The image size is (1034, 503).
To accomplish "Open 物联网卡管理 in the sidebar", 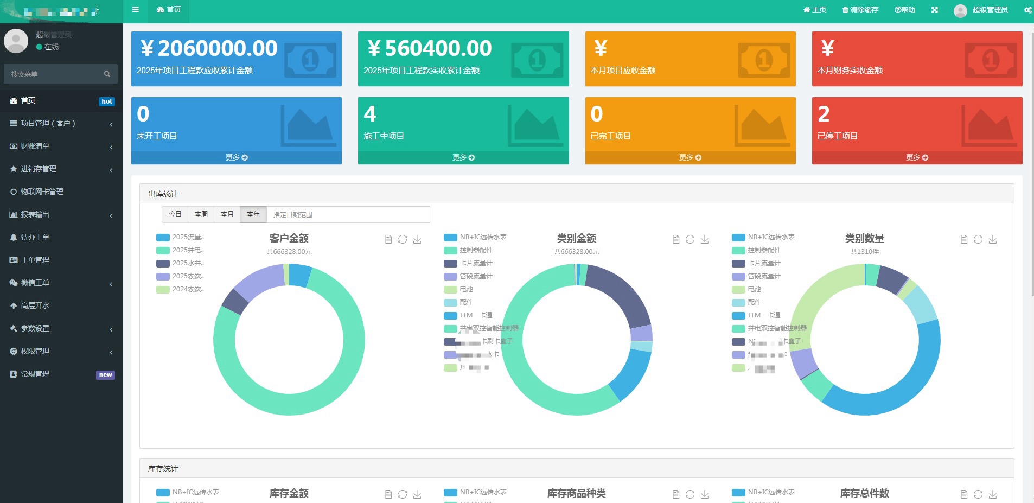I will click(x=61, y=192).
